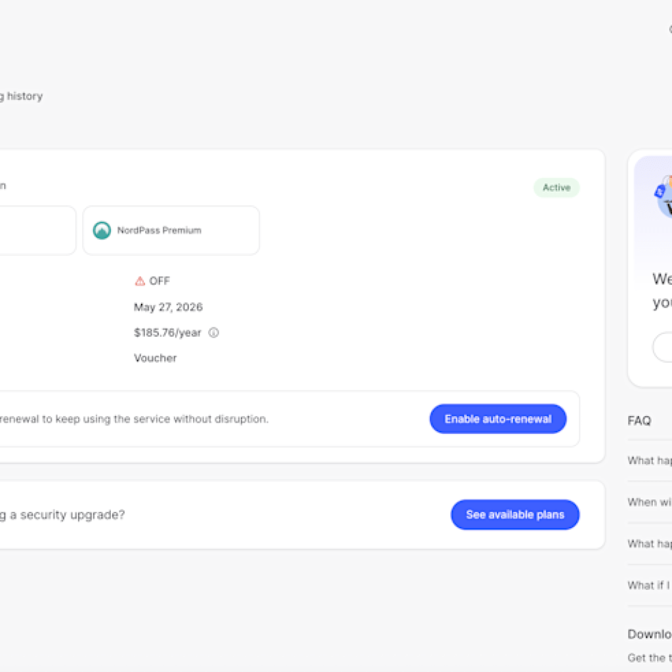Select the product card left of NordPass Premium
This screenshot has height=672, width=672.
click(36, 230)
